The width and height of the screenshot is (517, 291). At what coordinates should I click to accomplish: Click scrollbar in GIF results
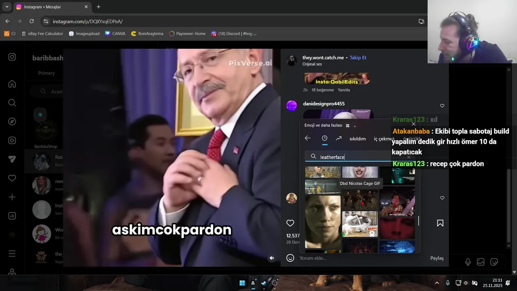pyautogui.click(x=418, y=221)
